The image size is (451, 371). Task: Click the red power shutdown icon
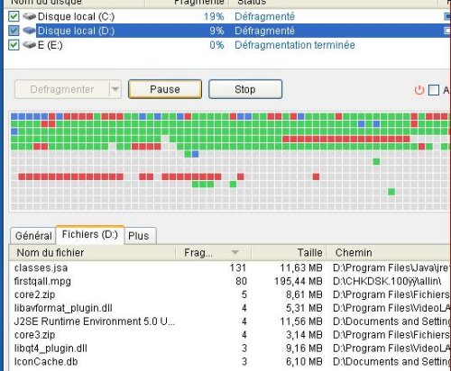pos(419,90)
